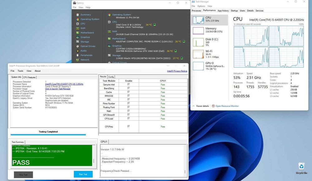The image size is (312, 181).
Task: Open Options menu in Task Manager
Action: (x=201, y=6)
